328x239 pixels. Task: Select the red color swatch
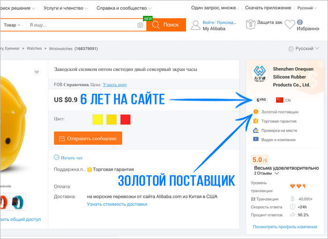click(x=125, y=119)
